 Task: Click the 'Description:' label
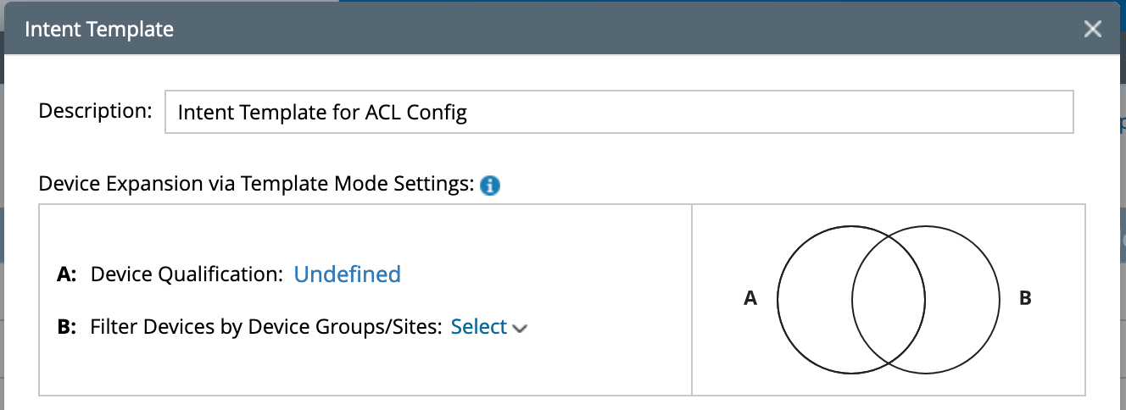pos(95,111)
